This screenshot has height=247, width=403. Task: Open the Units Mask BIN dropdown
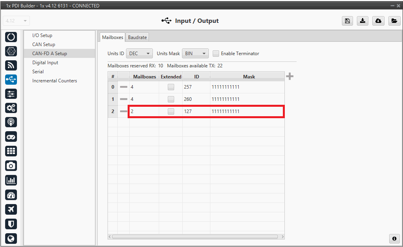point(195,54)
